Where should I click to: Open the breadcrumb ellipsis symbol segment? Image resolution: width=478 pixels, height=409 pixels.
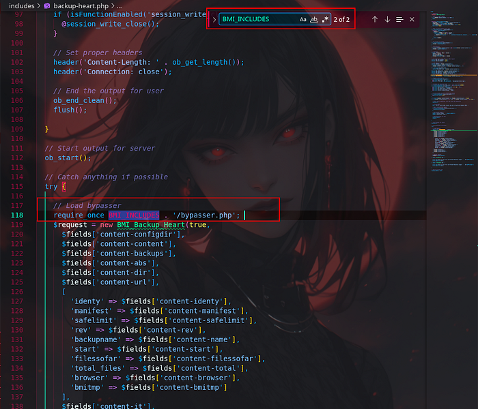[x=119, y=6]
